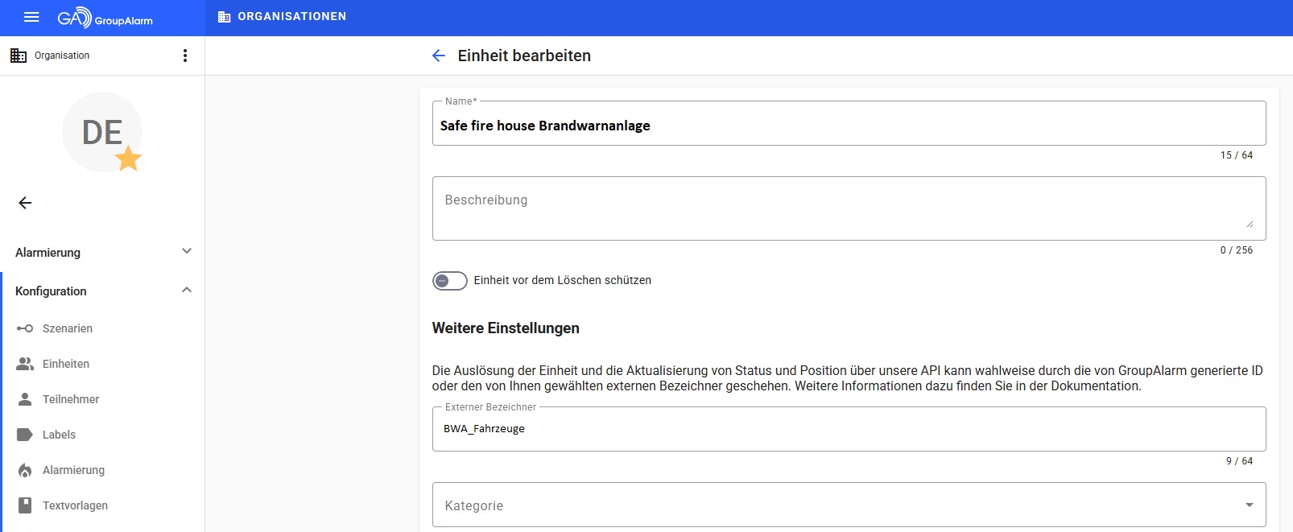Screen dimensions: 1293x532
Task: Click the Labels tag icon
Action: [25, 435]
